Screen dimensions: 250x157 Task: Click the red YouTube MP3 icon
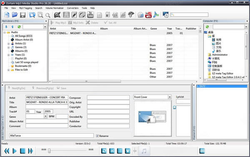pyautogui.click(x=148, y=15)
